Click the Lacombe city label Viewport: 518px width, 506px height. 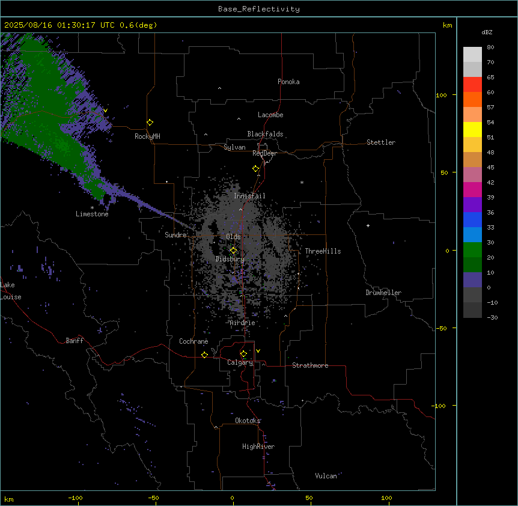[x=270, y=115]
